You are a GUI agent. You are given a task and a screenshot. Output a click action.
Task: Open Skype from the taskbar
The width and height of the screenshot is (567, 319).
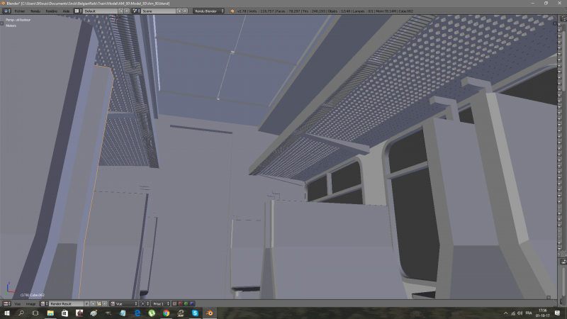(x=195, y=313)
